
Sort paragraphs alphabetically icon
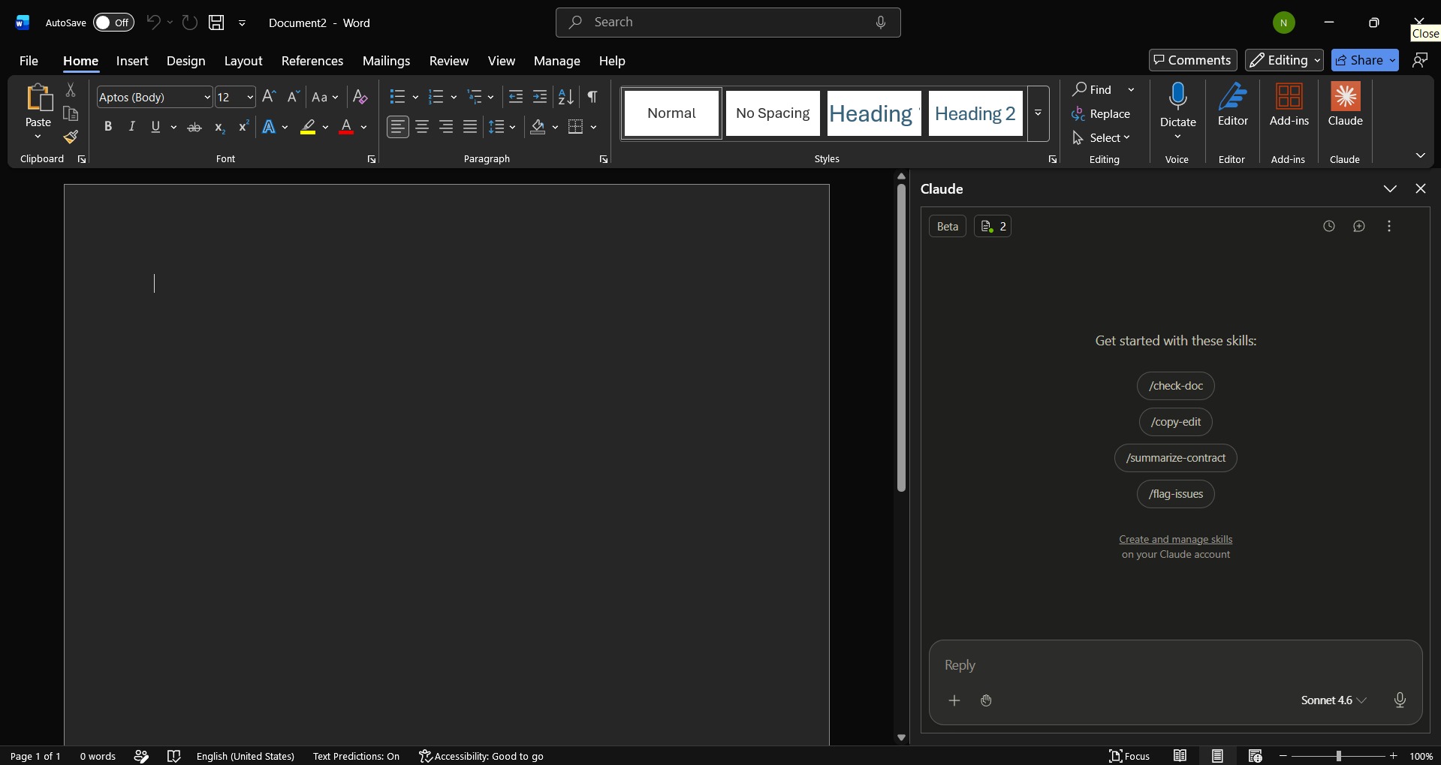[x=566, y=97]
